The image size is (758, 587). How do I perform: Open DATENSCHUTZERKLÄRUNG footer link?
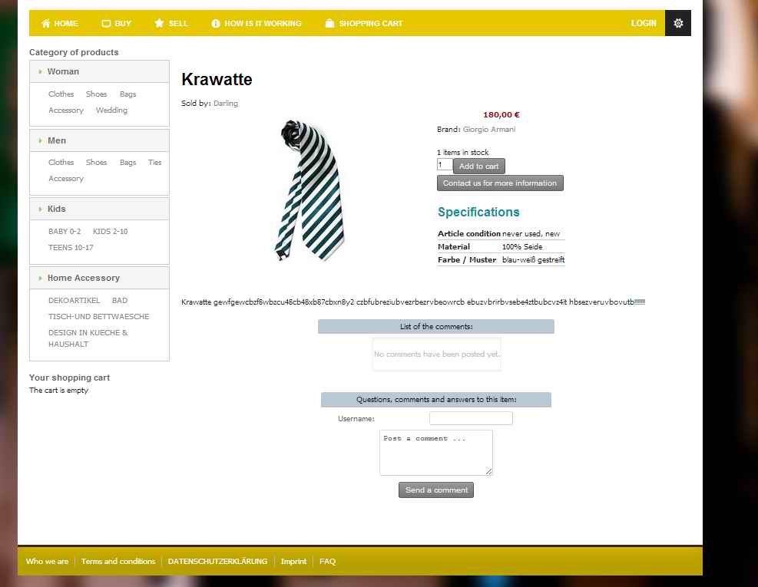pyautogui.click(x=217, y=562)
